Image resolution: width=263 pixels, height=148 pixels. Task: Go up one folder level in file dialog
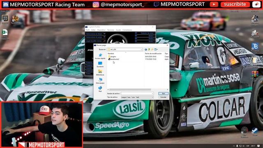(x=149, y=49)
